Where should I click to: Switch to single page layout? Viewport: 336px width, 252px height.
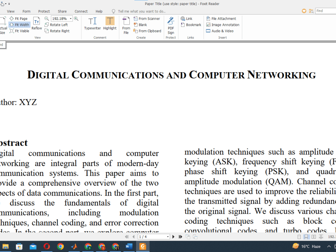[299, 237]
